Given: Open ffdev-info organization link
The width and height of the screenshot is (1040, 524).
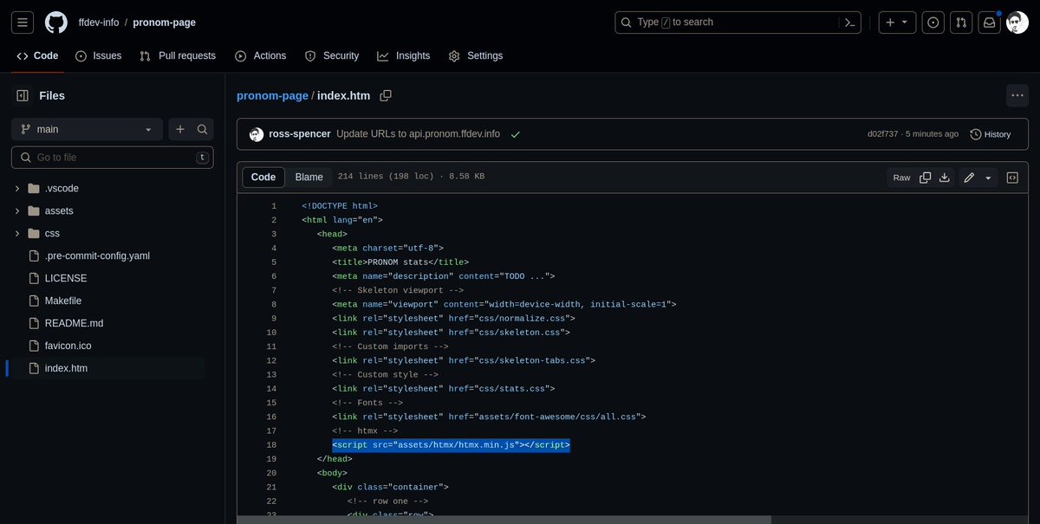Looking at the screenshot, I should point(99,23).
